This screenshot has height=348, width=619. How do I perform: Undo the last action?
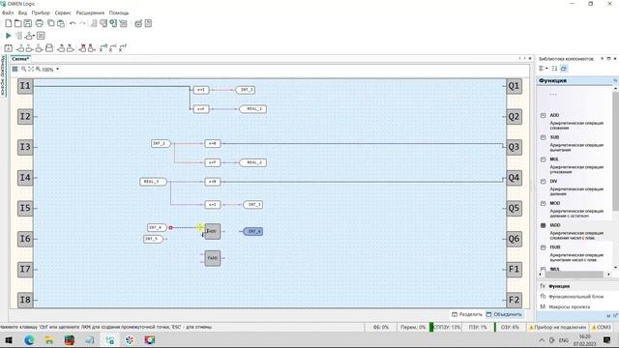click(73, 23)
